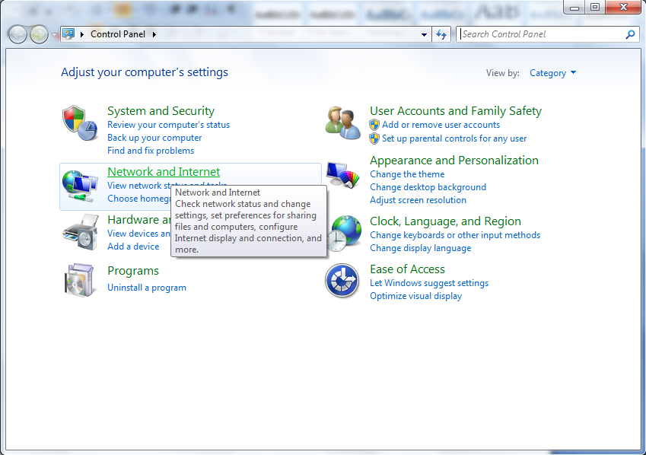
Task: Click Change keyboards or other input methods
Action: tap(455, 235)
